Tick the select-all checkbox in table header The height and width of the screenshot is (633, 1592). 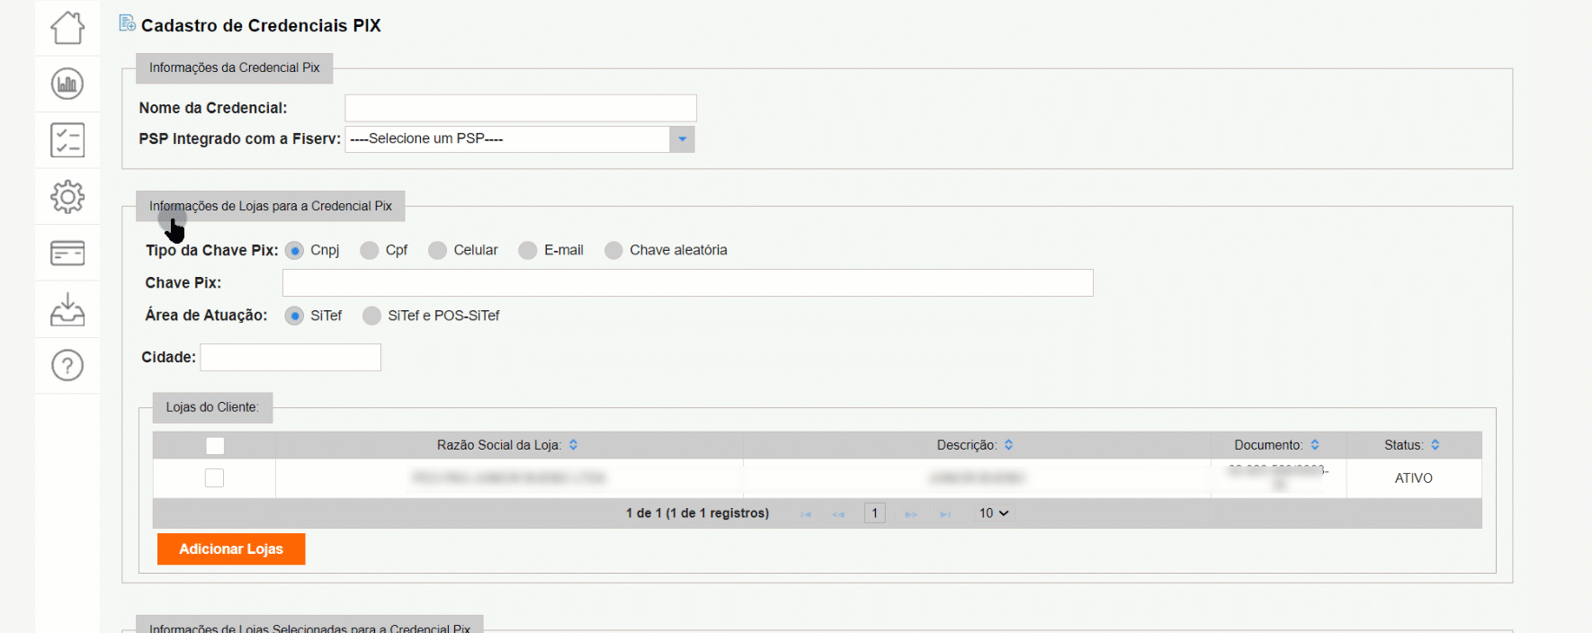215,445
